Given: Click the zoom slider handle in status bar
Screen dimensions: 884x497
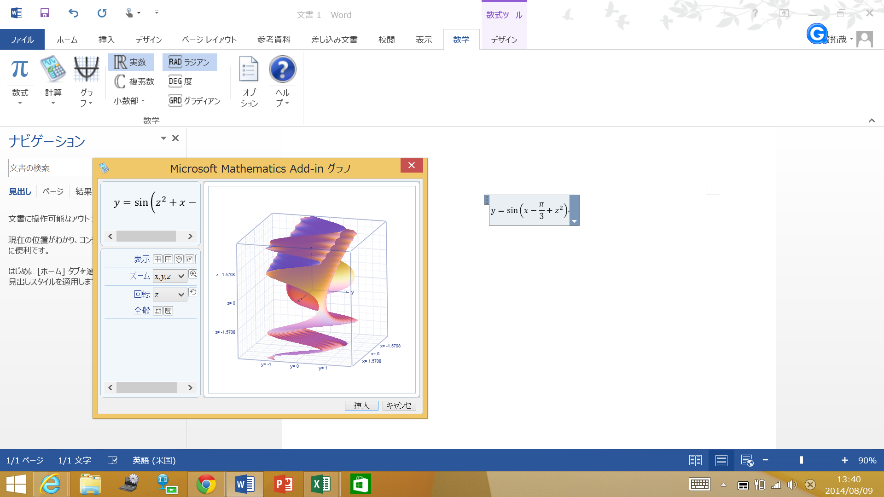Looking at the screenshot, I should 802,460.
